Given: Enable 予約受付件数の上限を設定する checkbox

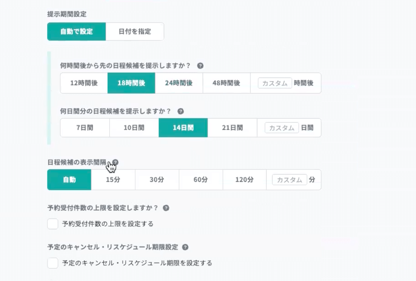Looking at the screenshot, I should coord(53,224).
